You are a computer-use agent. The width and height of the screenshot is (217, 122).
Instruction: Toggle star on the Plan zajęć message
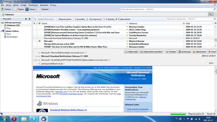pyautogui.click(x=37, y=41)
